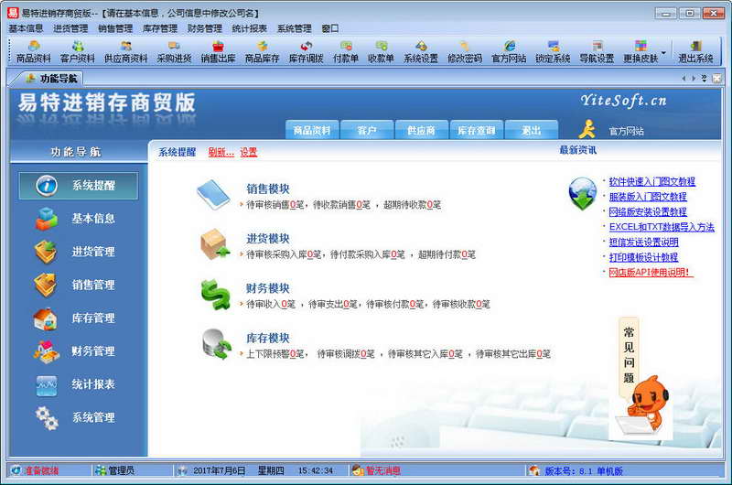Open 系统设置 toolbar icon
Screen dimensions: 732x485
click(x=421, y=52)
